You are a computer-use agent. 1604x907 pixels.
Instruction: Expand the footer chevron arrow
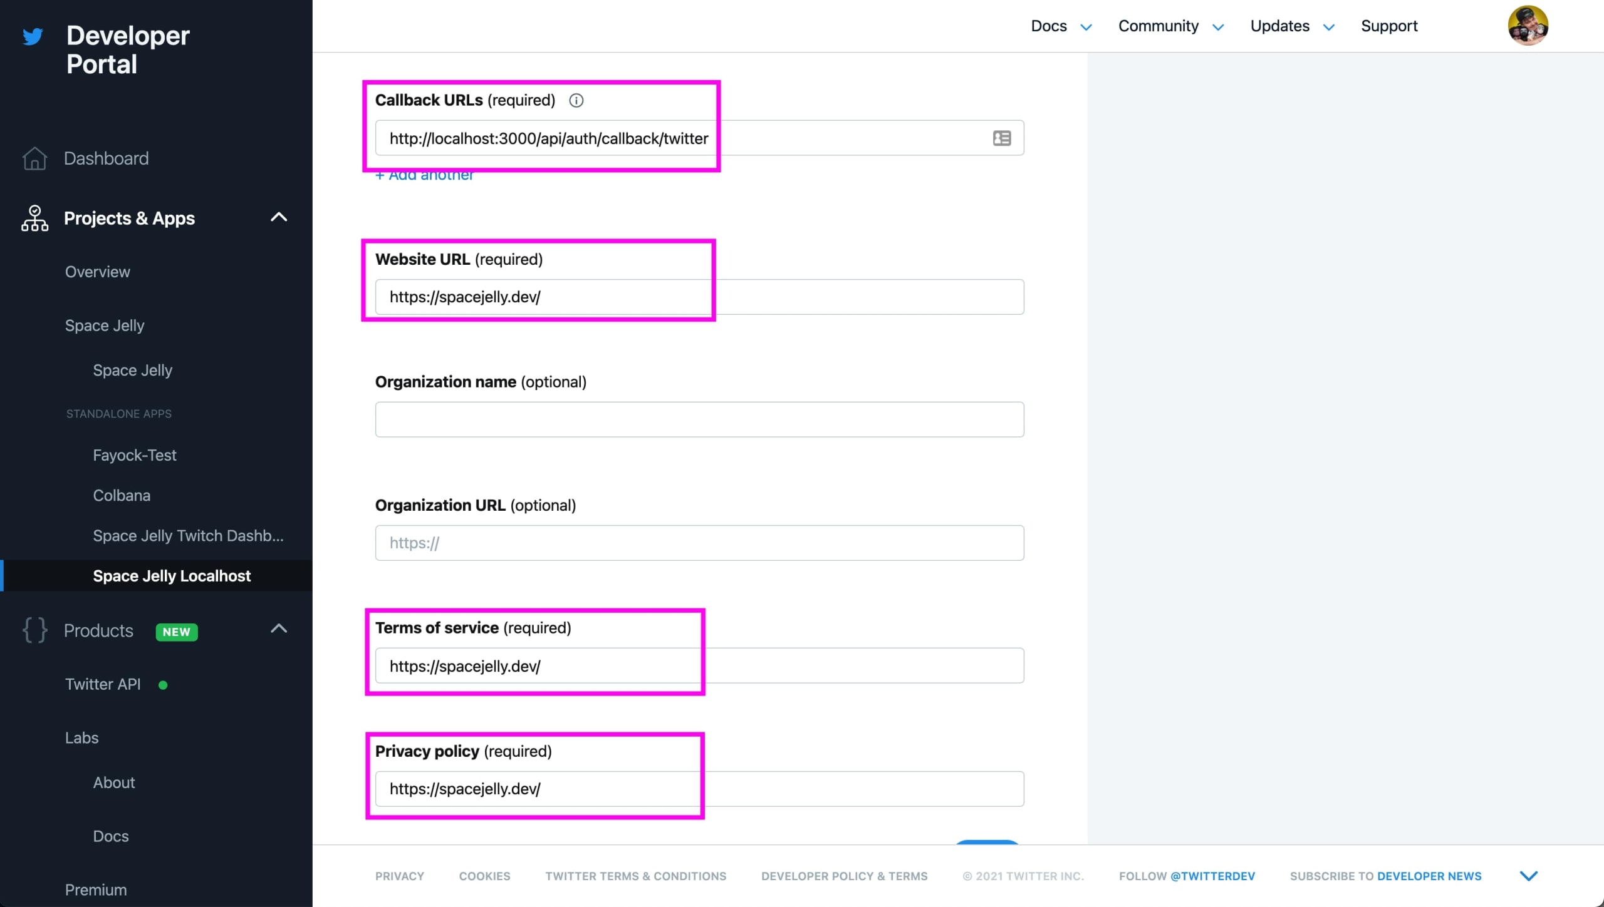pyautogui.click(x=1529, y=876)
